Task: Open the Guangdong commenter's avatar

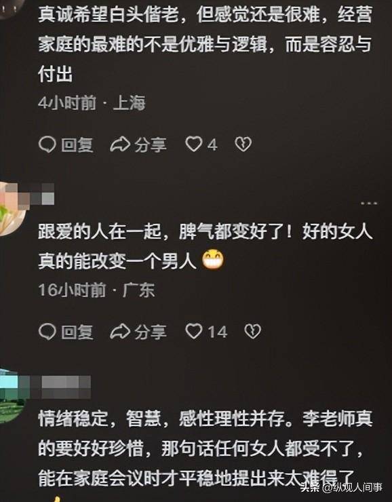Action: 12,209
